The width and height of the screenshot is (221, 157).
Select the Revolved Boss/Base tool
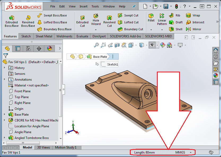[x=28, y=21]
